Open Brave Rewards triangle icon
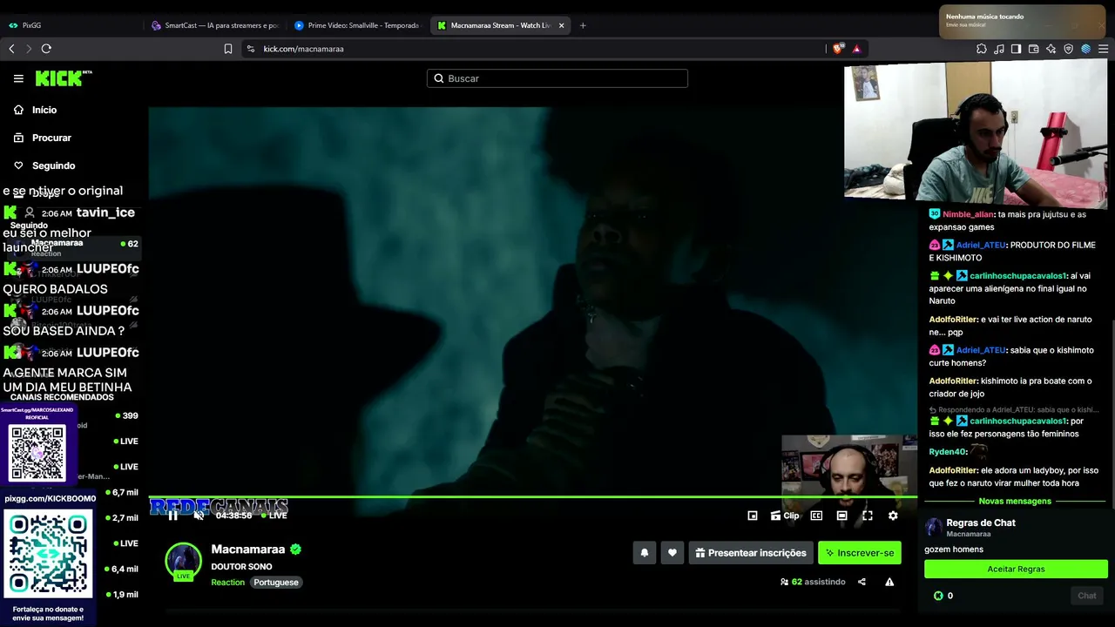This screenshot has height=627, width=1115. click(856, 49)
